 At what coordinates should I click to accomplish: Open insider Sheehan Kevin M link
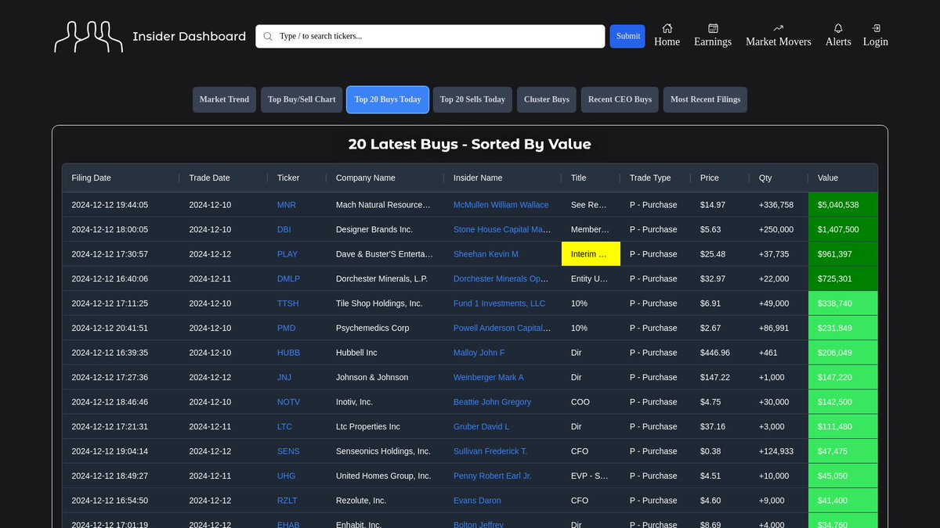coord(486,254)
